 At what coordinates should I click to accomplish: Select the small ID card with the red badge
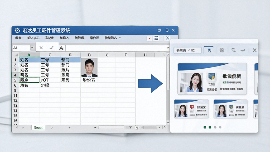click(x=191, y=109)
